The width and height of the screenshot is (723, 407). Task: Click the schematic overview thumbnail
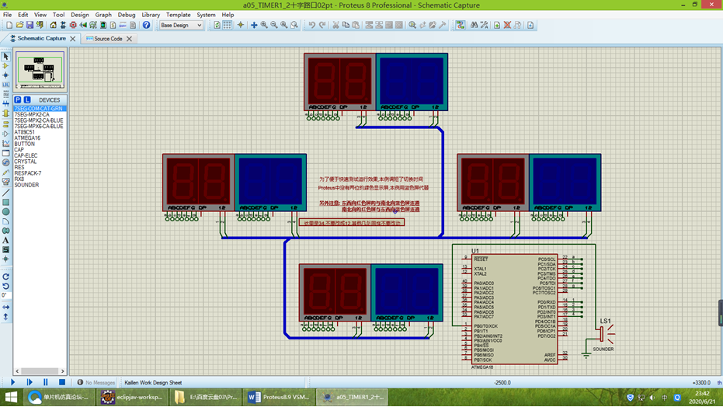click(40, 70)
